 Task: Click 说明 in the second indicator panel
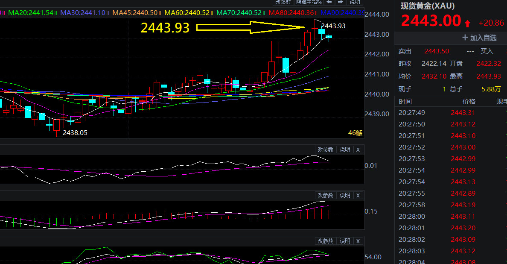(x=345, y=195)
